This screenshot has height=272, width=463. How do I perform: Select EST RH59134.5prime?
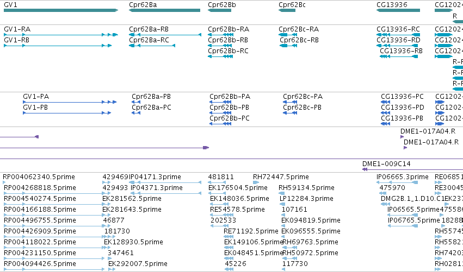tap(306, 188)
